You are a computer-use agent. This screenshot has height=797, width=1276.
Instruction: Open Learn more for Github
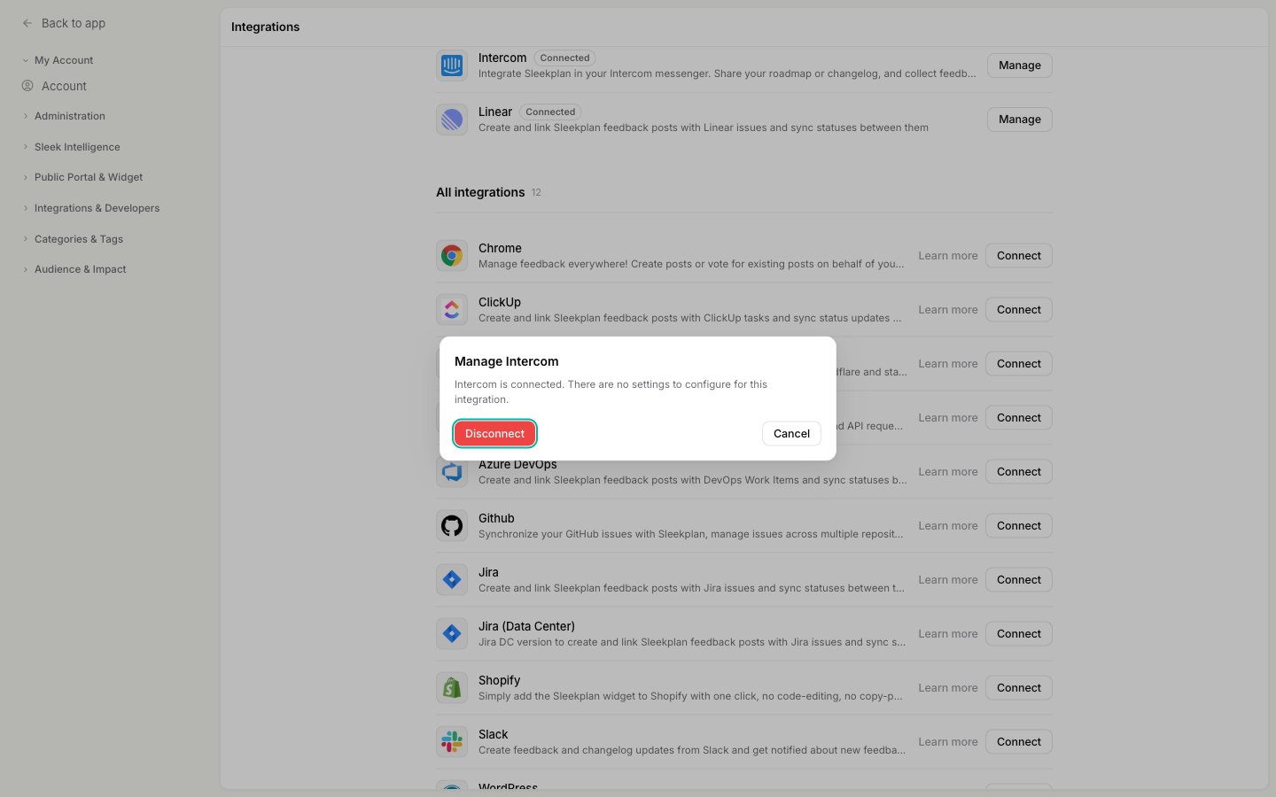coord(948,526)
